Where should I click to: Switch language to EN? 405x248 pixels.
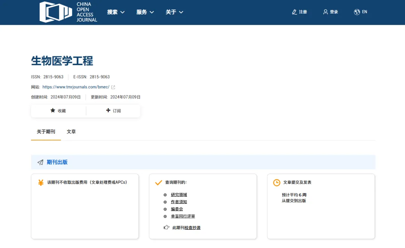coord(361,12)
